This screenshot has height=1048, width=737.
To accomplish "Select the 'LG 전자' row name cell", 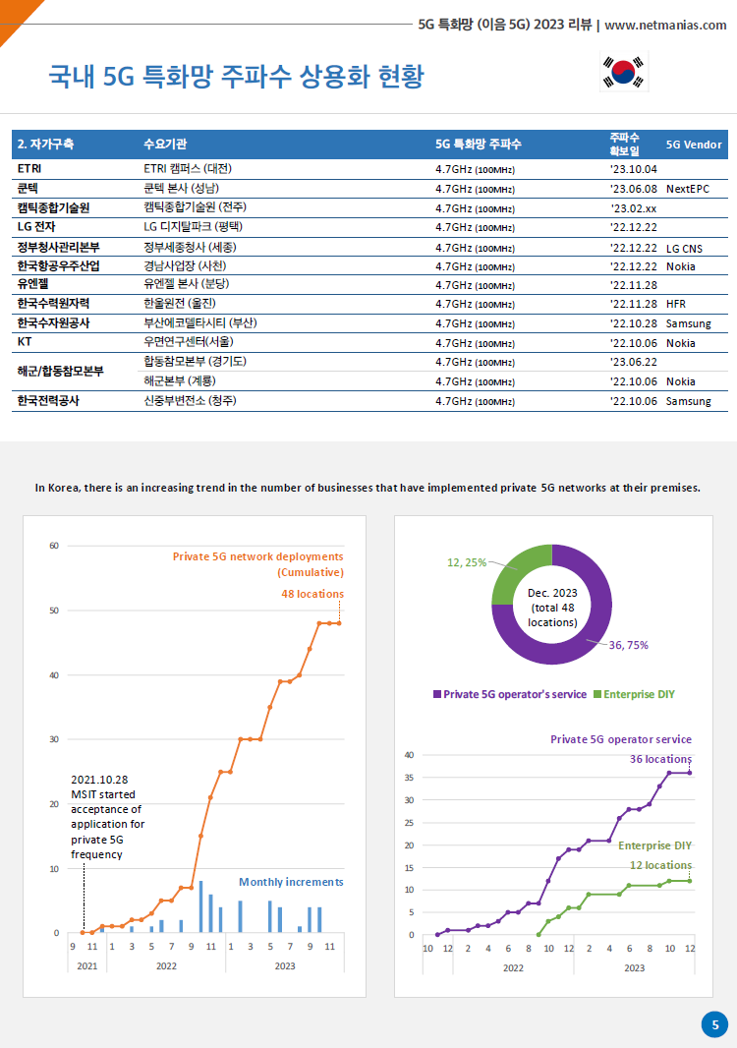I will [36, 226].
